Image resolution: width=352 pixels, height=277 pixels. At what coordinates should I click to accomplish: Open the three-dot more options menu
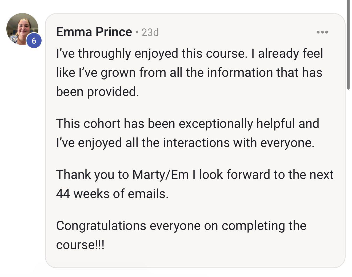tap(322, 32)
